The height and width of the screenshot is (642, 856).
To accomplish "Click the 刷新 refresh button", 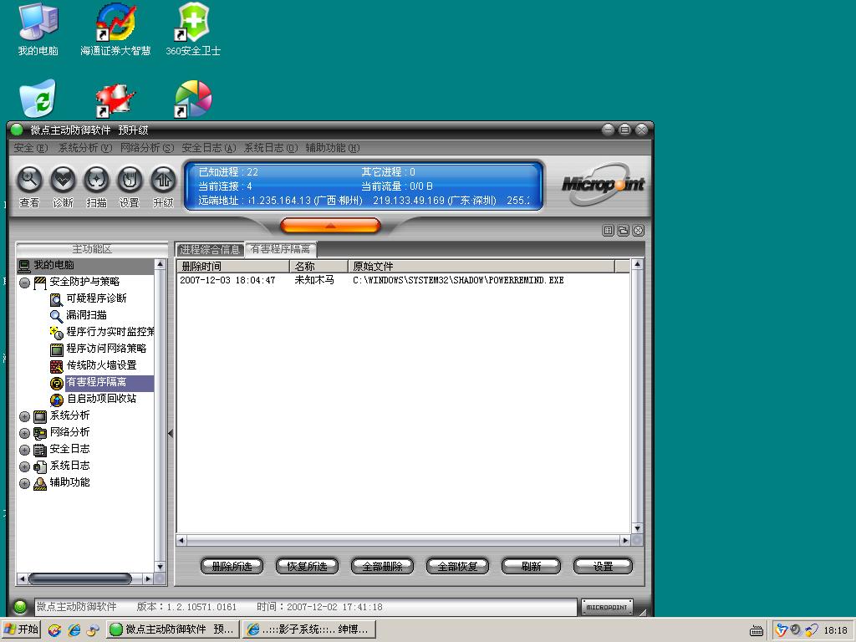I will pyautogui.click(x=531, y=567).
